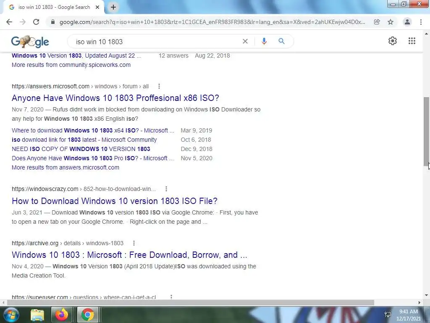Click the answers.microsoft.com breadcrumb URL
This screenshot has width=430, height=323.
[x=80, y=86]
